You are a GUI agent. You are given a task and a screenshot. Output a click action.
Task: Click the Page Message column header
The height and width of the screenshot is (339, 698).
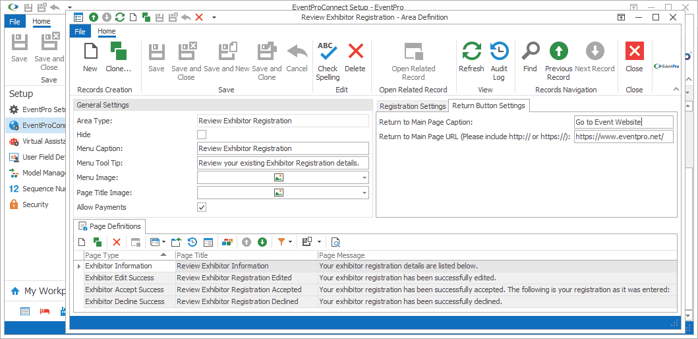[x=497, y=255]
